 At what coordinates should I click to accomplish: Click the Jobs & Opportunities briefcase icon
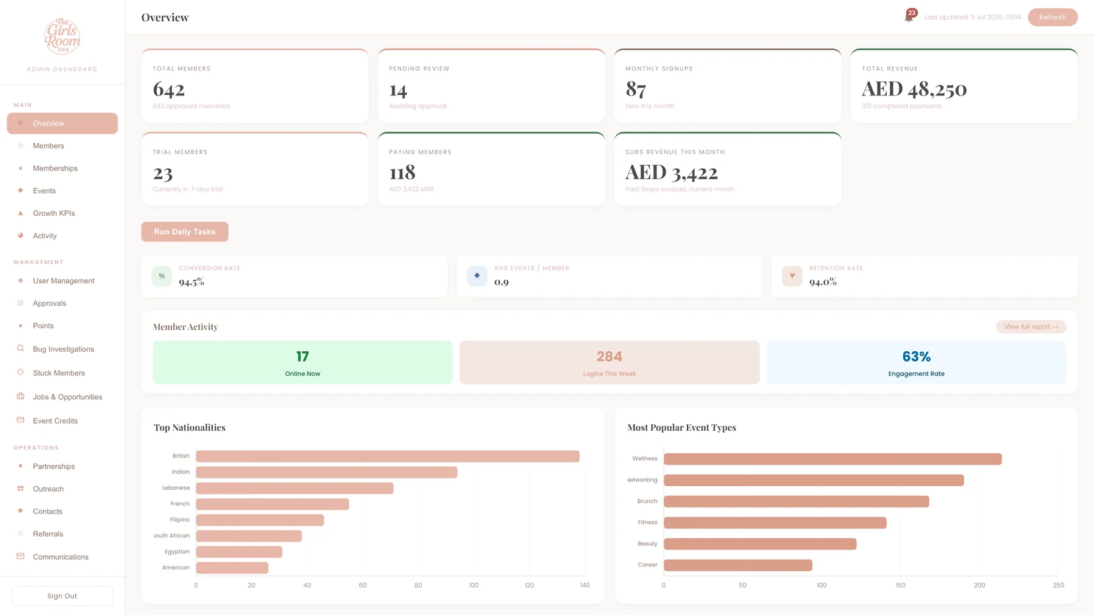(21, 396)
